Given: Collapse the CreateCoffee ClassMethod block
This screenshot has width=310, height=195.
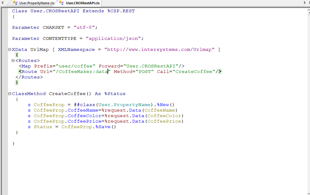Looking at the screenshot, I should click(10, 94).
